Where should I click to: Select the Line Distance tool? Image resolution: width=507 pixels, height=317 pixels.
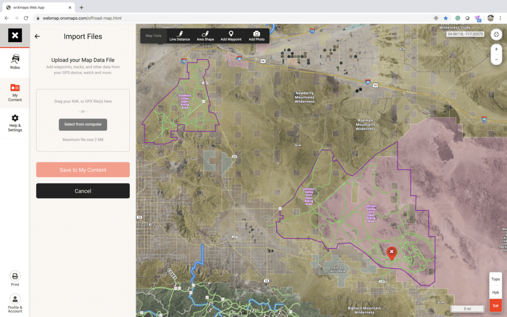click(179, 36)
